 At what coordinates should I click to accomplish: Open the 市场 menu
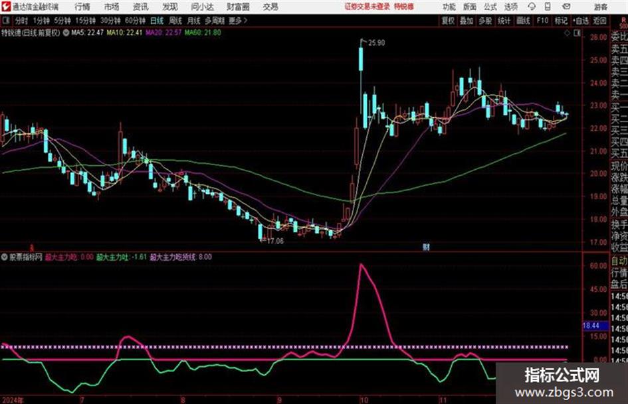(112, 7)
